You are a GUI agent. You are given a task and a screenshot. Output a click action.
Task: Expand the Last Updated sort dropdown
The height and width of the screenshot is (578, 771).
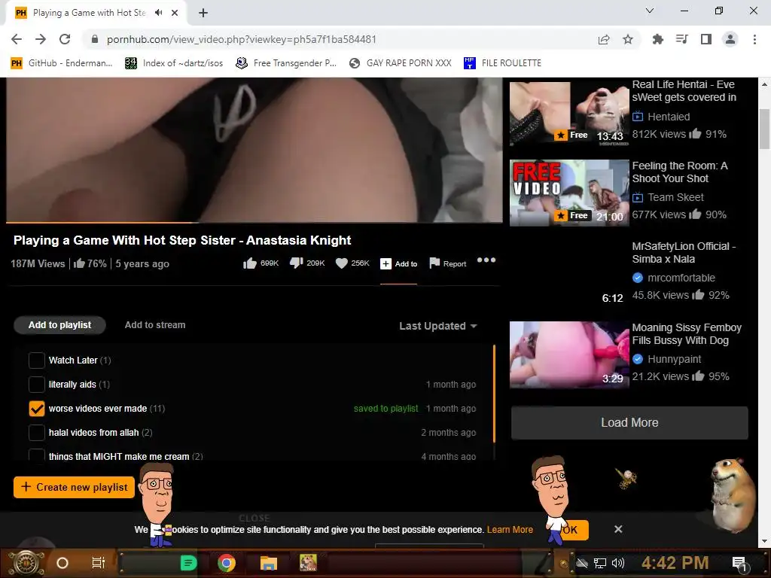[438, 326]
